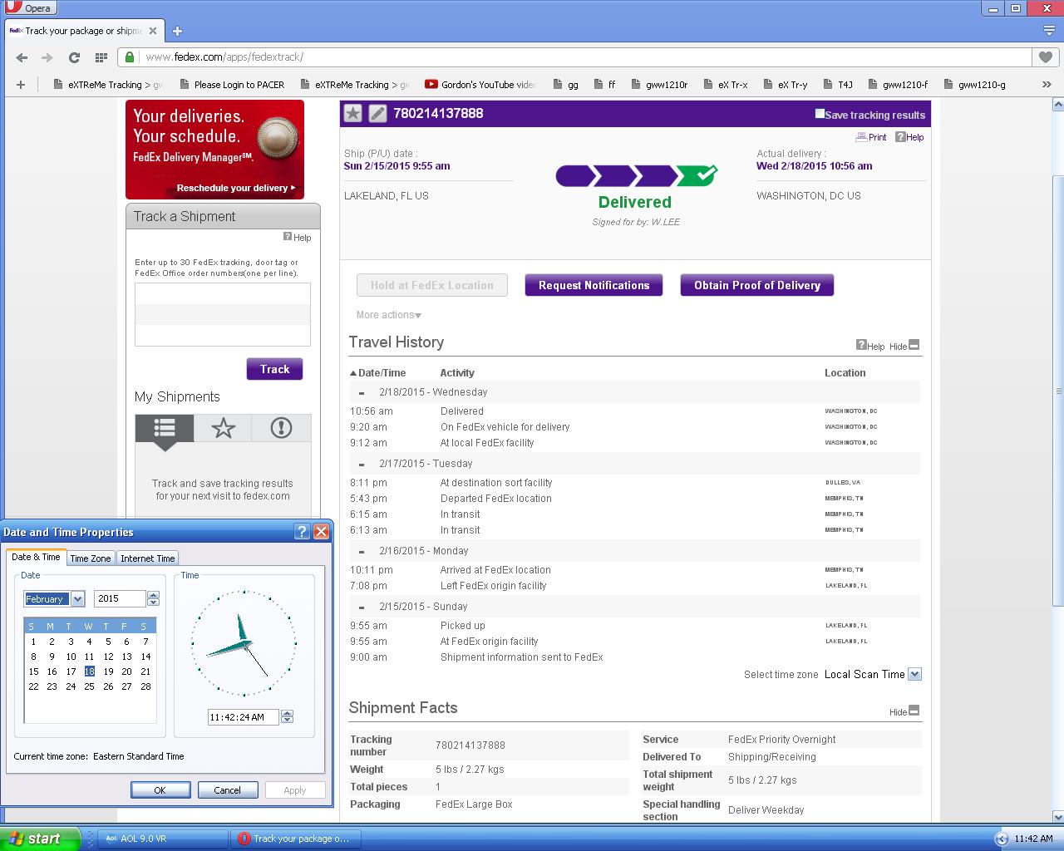Open Help in Track a Shipment panel
Image resolution: width=1064 pixels, height=851 pixels.
coord(297,237)
